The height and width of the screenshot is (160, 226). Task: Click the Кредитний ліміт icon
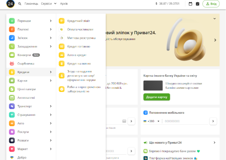click(61, 21)
